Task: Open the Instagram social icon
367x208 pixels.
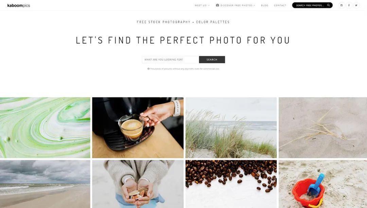Action: click(342, 5)
